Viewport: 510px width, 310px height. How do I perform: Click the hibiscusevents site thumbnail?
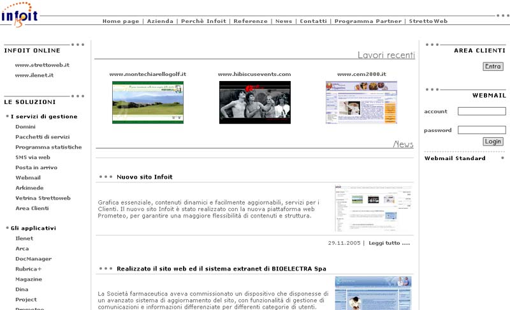pyautogui.click(x=254, y=103)
